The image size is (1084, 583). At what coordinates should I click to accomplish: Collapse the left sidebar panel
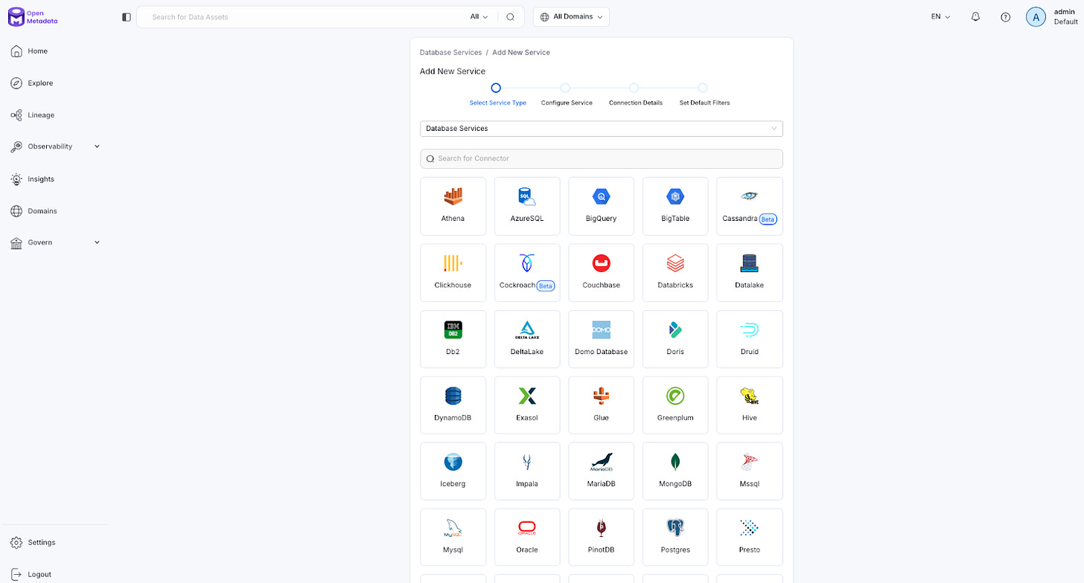coord(126,16)
